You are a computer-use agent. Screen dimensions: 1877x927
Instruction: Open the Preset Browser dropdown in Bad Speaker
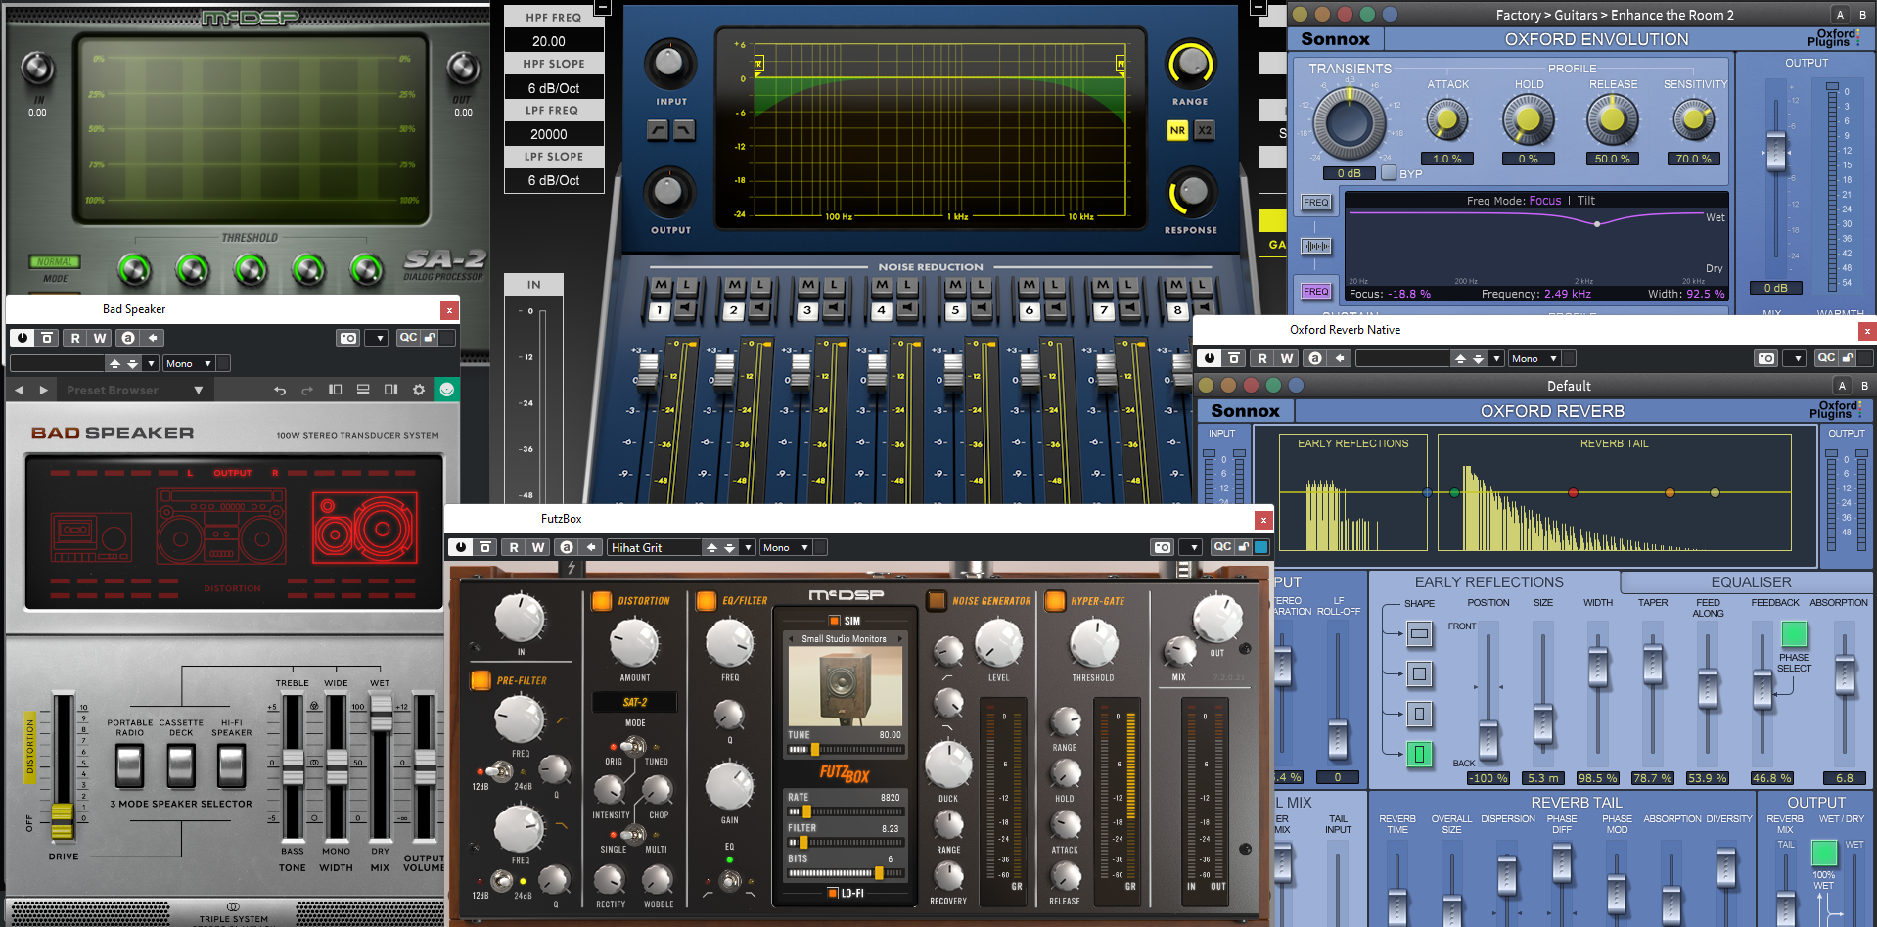coord(134,390)
